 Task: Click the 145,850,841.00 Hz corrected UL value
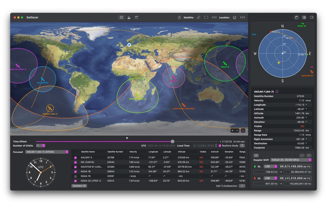[x=298, y=184]
